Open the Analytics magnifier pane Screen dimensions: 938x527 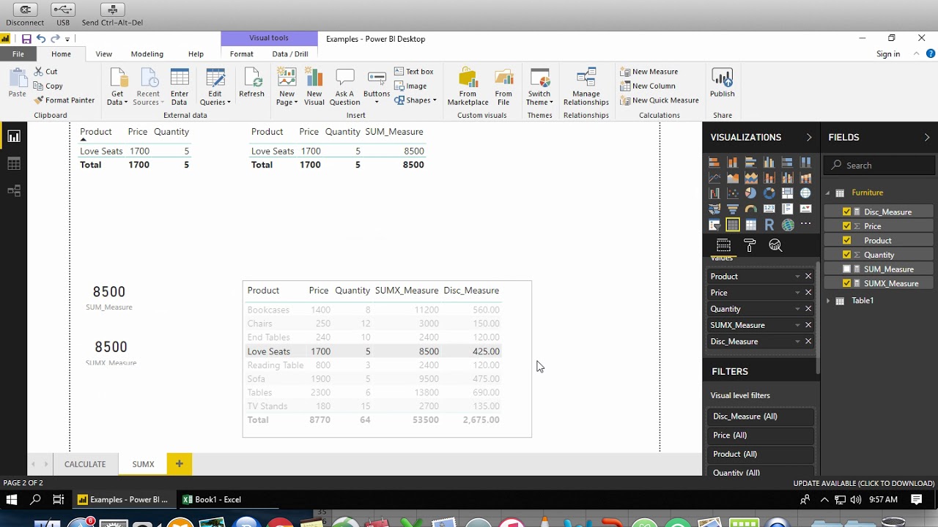pos(775,245)
